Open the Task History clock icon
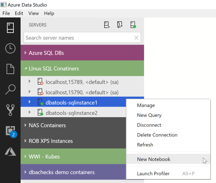The image size is (216, 183). (10, 48)
